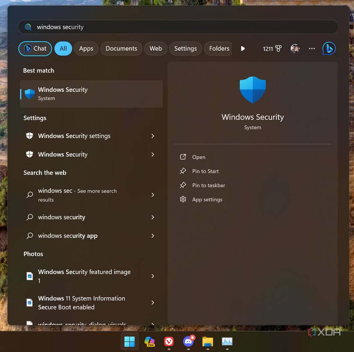Open Copilot preview from taskbar
Viewport: 354px width, 352px height.
(x=149, y=341)
